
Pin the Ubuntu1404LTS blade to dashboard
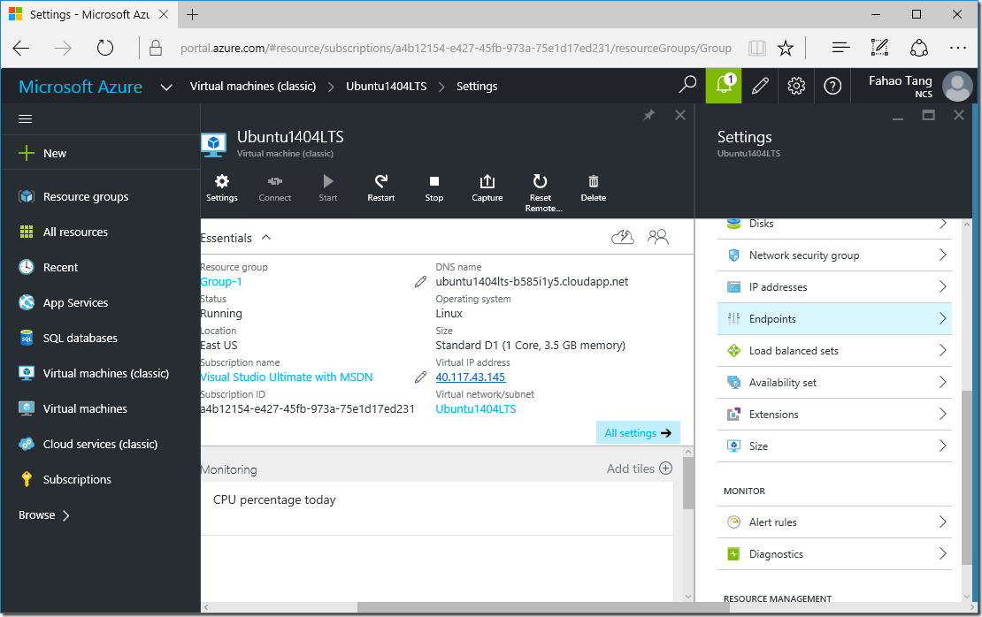649,115
